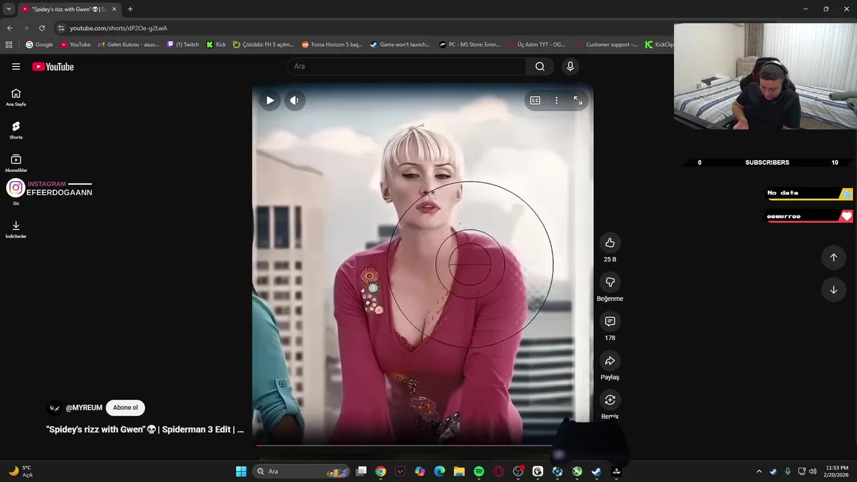
Task: Open İndirilenler in the sidebar
Action: [16, 229]
